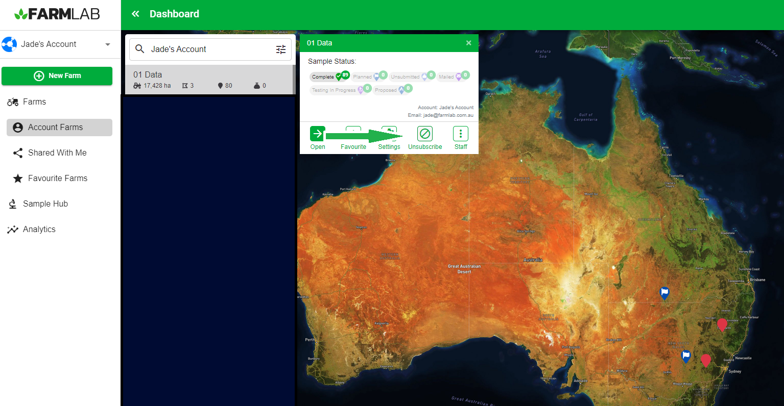Open the Staff three-dot icon
Viewport: 784px width, 406px height.
tap(460, 134)
